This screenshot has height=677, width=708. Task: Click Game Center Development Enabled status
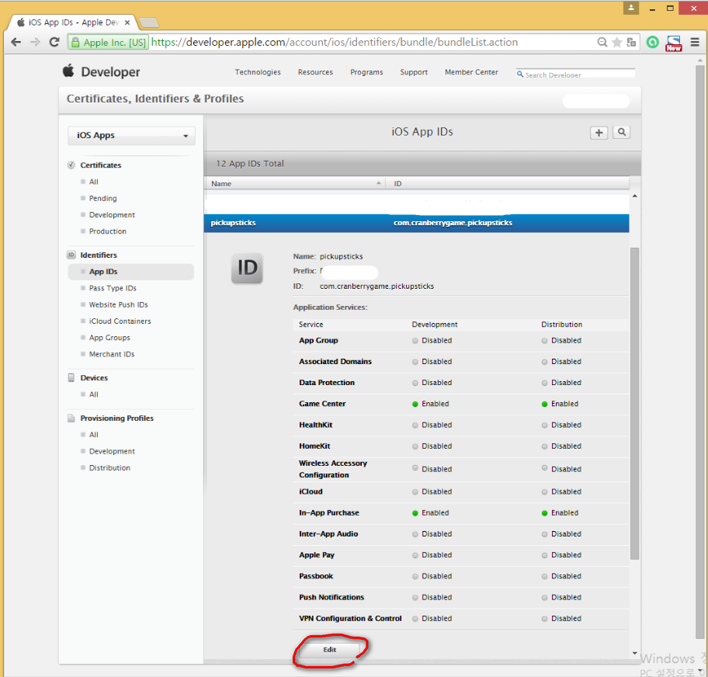click(431, 404)
